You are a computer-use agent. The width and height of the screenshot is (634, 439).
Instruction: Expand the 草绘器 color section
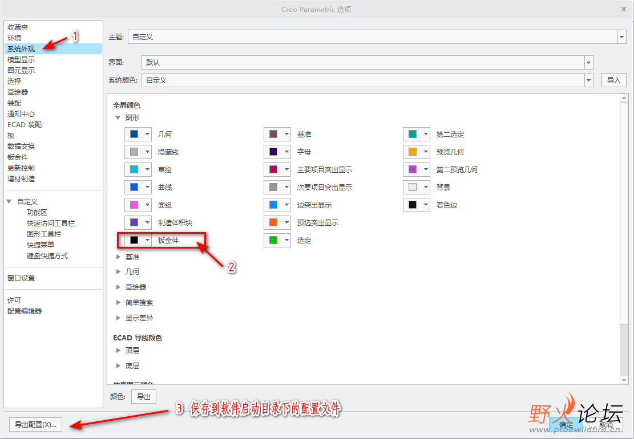click(118, 287)
